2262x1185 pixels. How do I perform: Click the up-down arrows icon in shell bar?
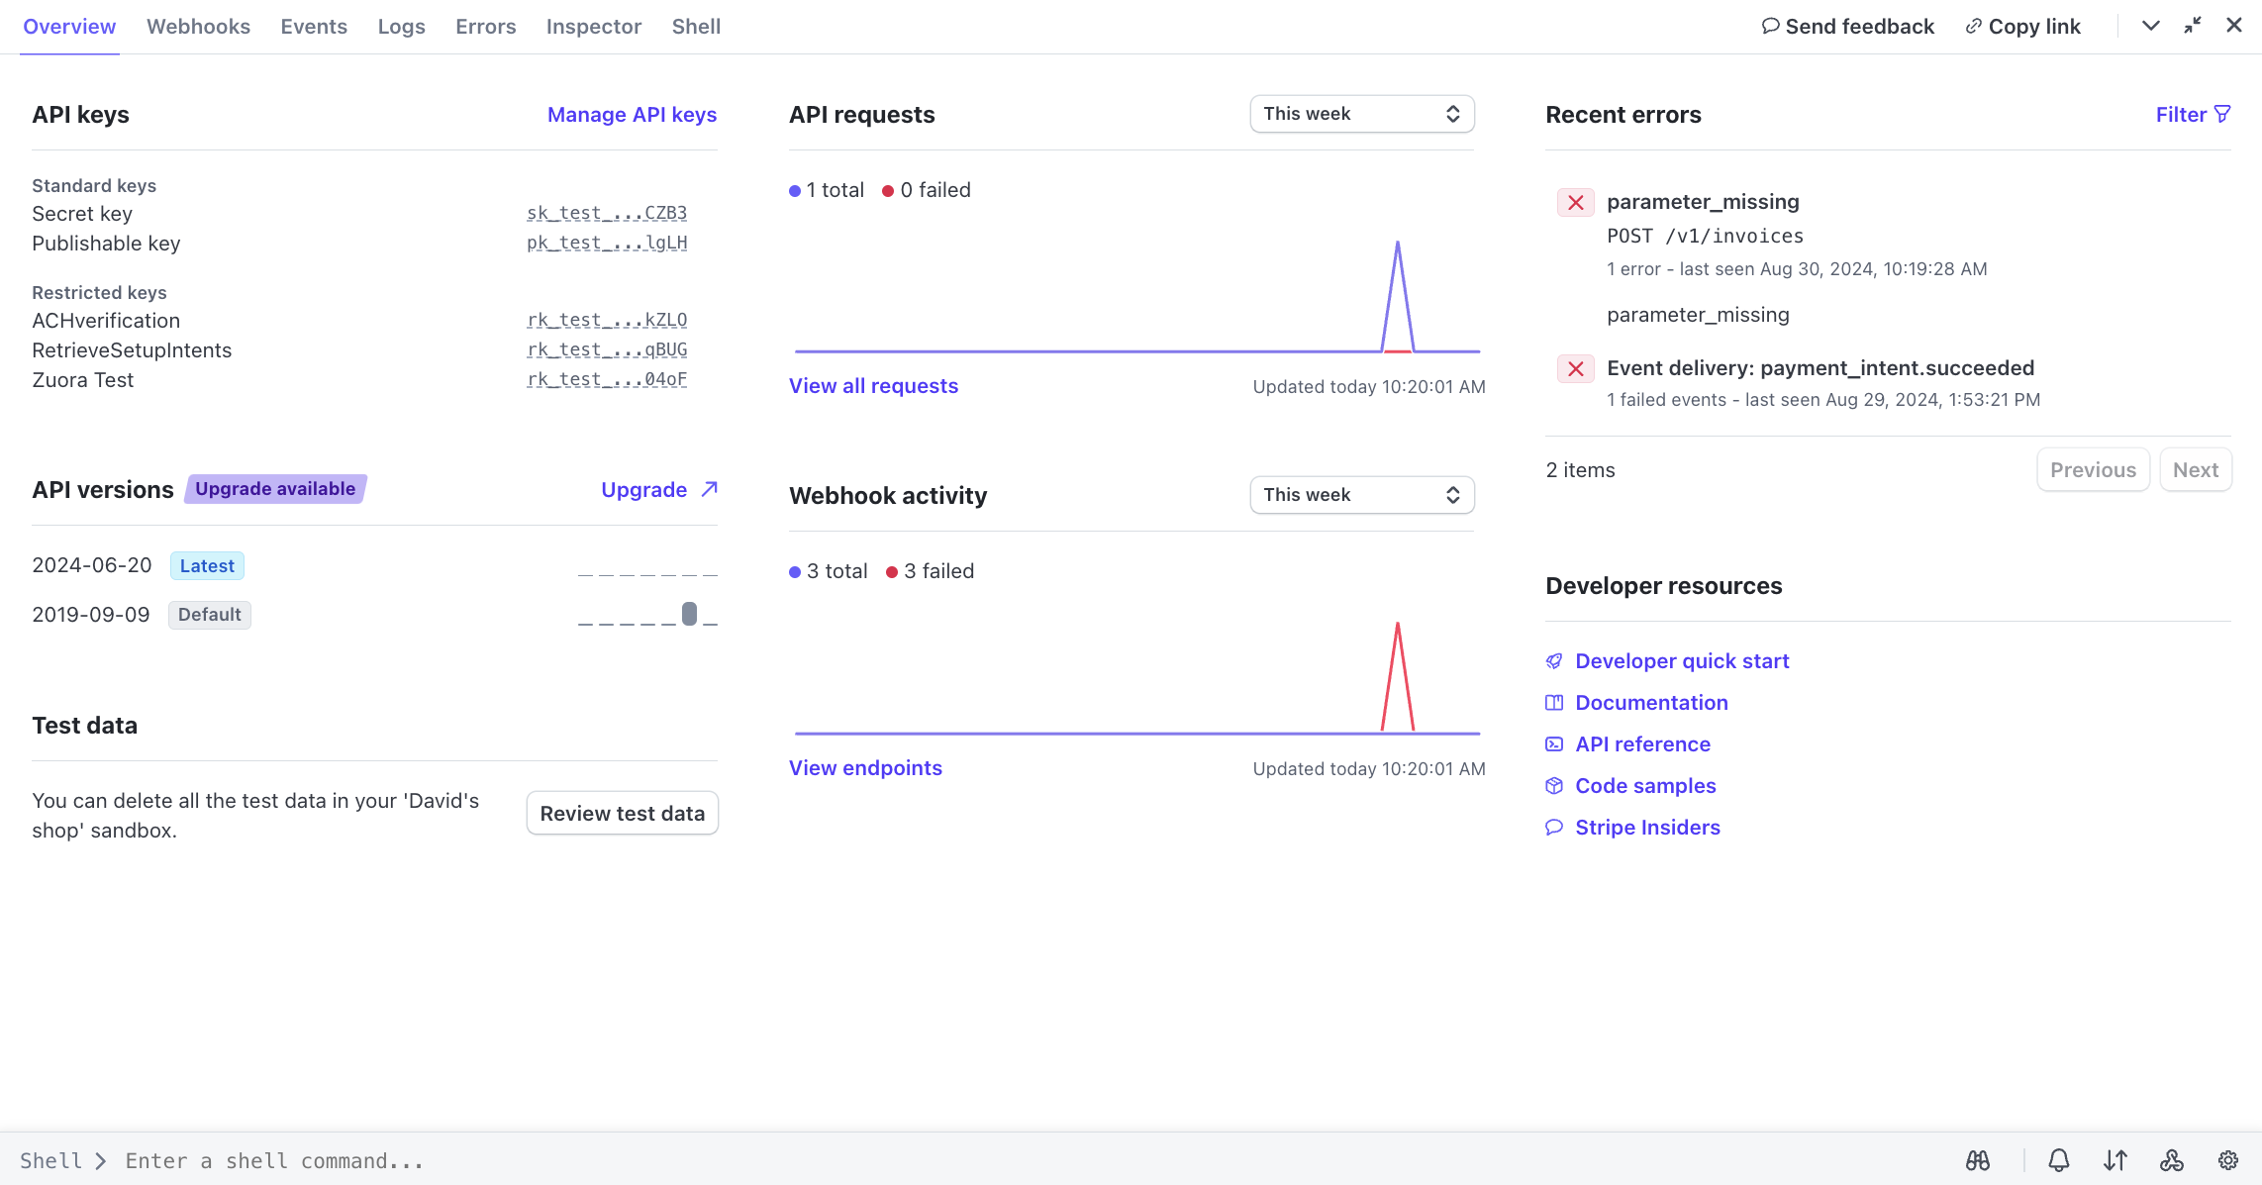point(2115,1160)
